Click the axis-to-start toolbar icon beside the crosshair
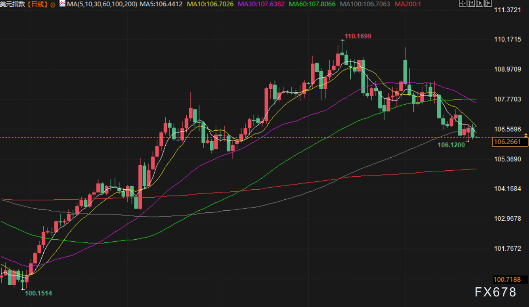This screenshot has height=307, width=529. point(471,3)
